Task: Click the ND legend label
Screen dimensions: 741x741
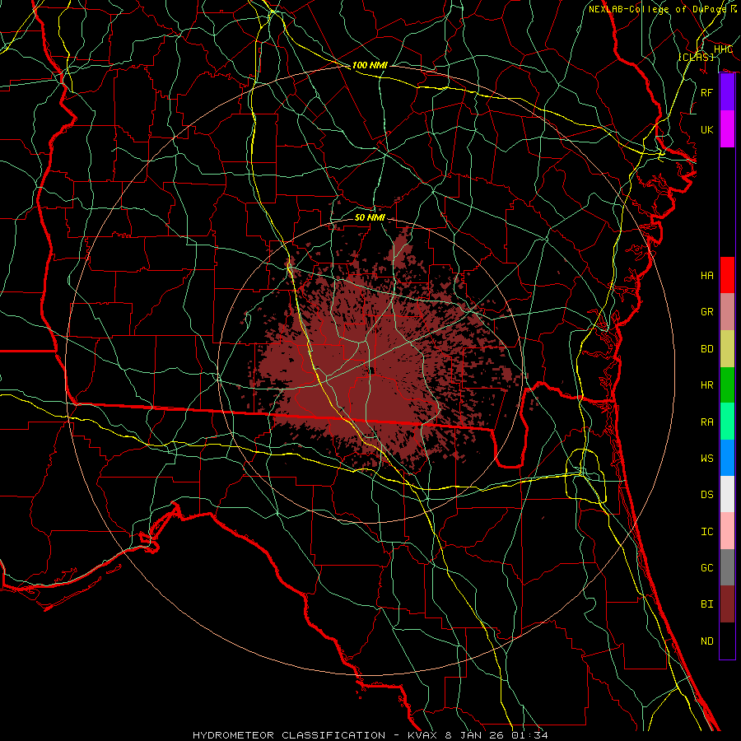Action: click(x=706, y=641)
